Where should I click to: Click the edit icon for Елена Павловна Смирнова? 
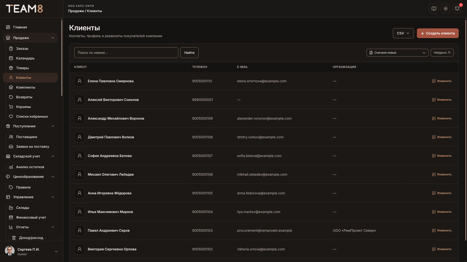coord(434,81)
